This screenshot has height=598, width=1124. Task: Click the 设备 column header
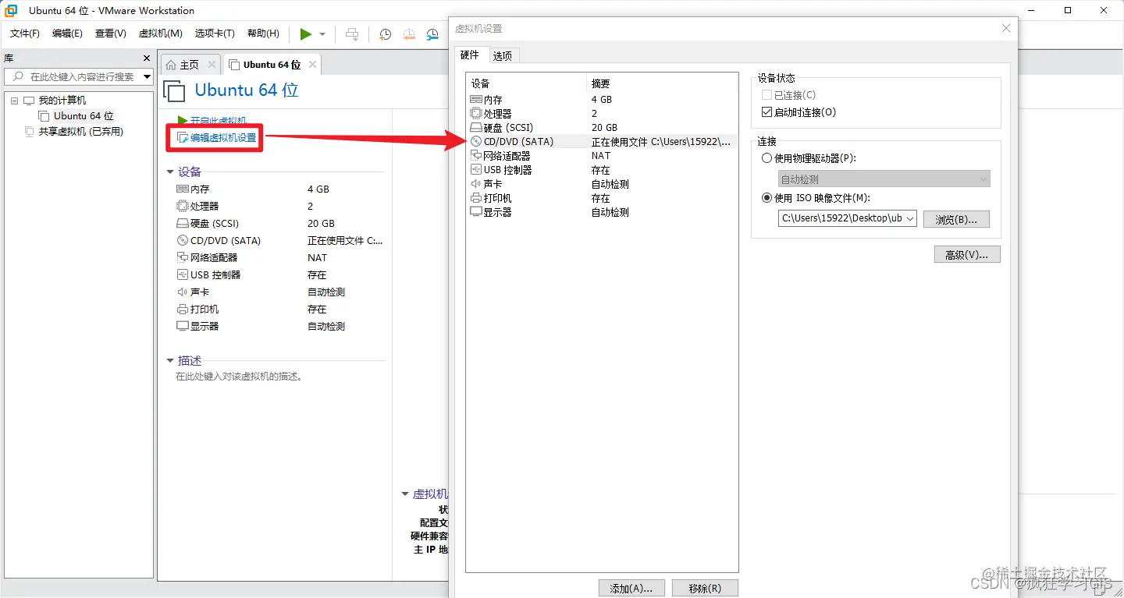526,83
